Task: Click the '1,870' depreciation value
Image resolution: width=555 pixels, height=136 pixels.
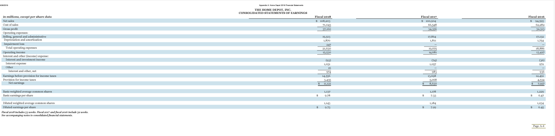Action: (327, 40)
